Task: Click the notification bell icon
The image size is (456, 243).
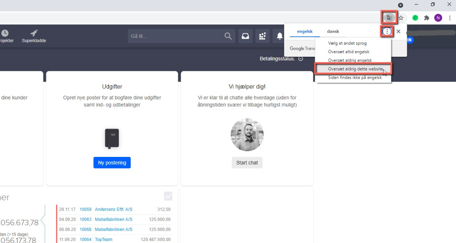Action: point(280,36)
